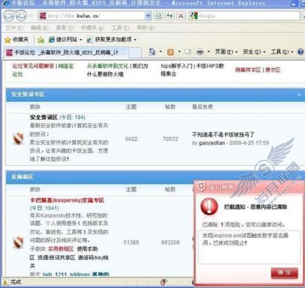Expand the address bar dropdown arrow
This screenshot has width=305, height=288.
[148, 16]
